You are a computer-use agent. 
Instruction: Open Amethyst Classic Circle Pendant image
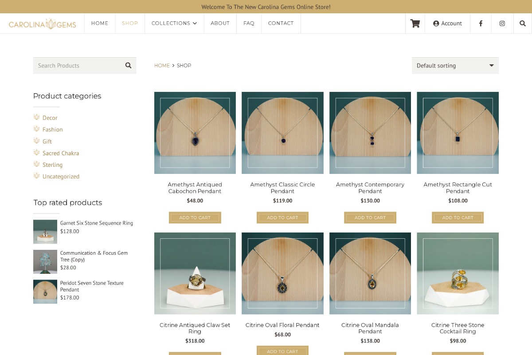point(282,133)
